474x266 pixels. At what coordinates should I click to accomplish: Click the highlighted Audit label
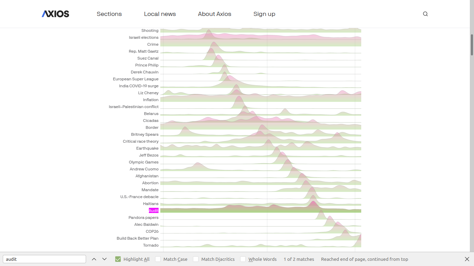point(154,211)
